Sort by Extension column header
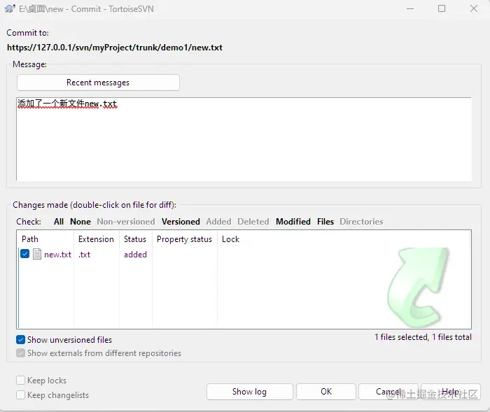 pos(97,239)
